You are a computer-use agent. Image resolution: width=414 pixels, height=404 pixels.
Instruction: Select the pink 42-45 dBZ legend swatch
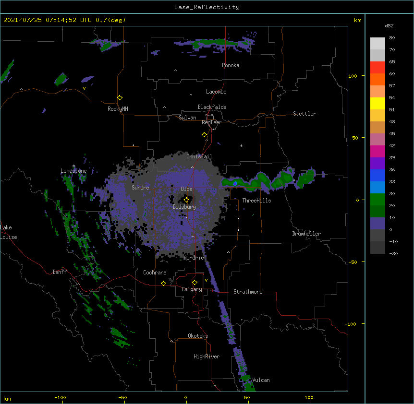pyautogui.click(x=377, y=140)
